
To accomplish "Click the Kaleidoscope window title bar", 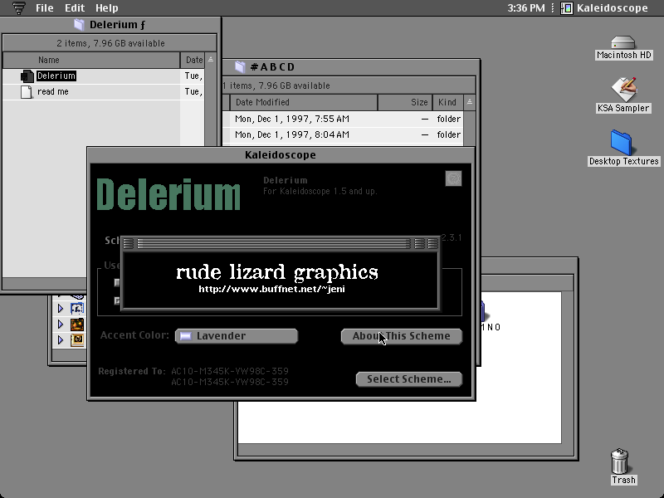I will click(281, 155).
